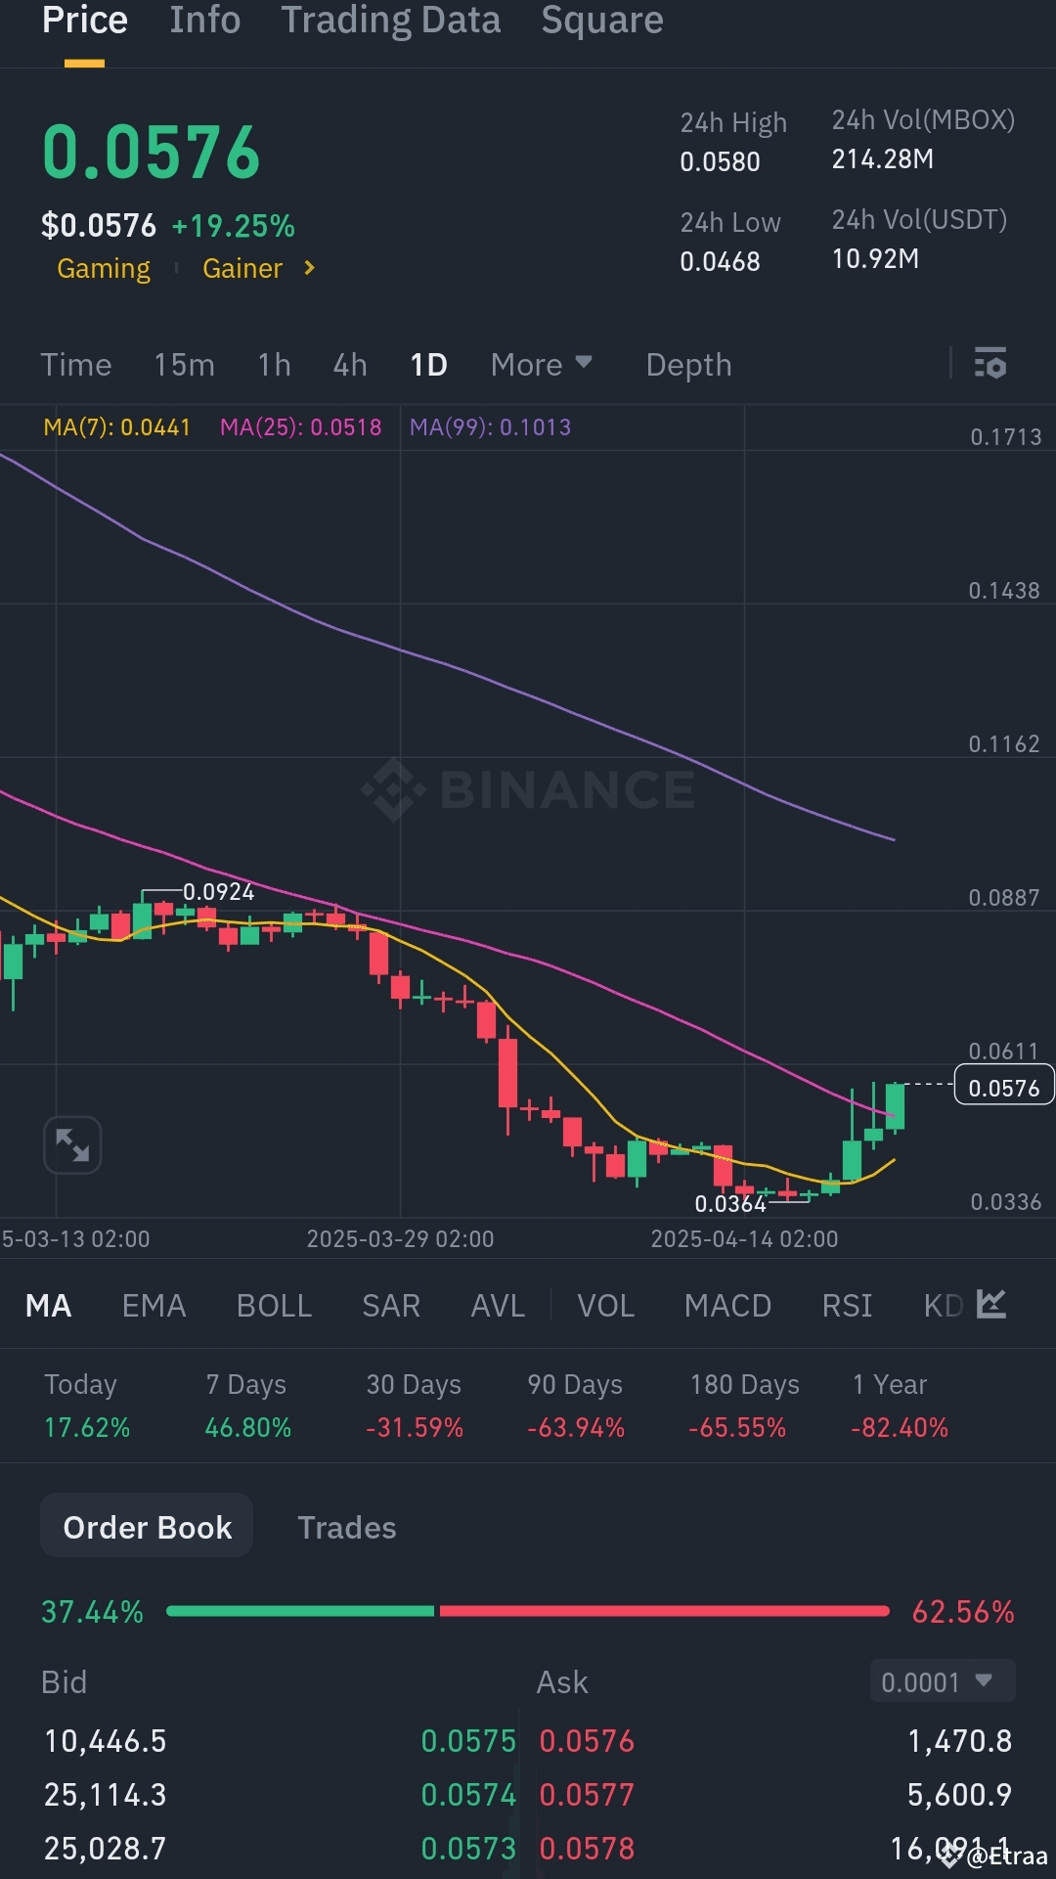Image resolution: width=1056 pixels, height=1879 pixels.
Task: Tap the ask quantity 5,600.9
Action: (x=959, y=1795)
